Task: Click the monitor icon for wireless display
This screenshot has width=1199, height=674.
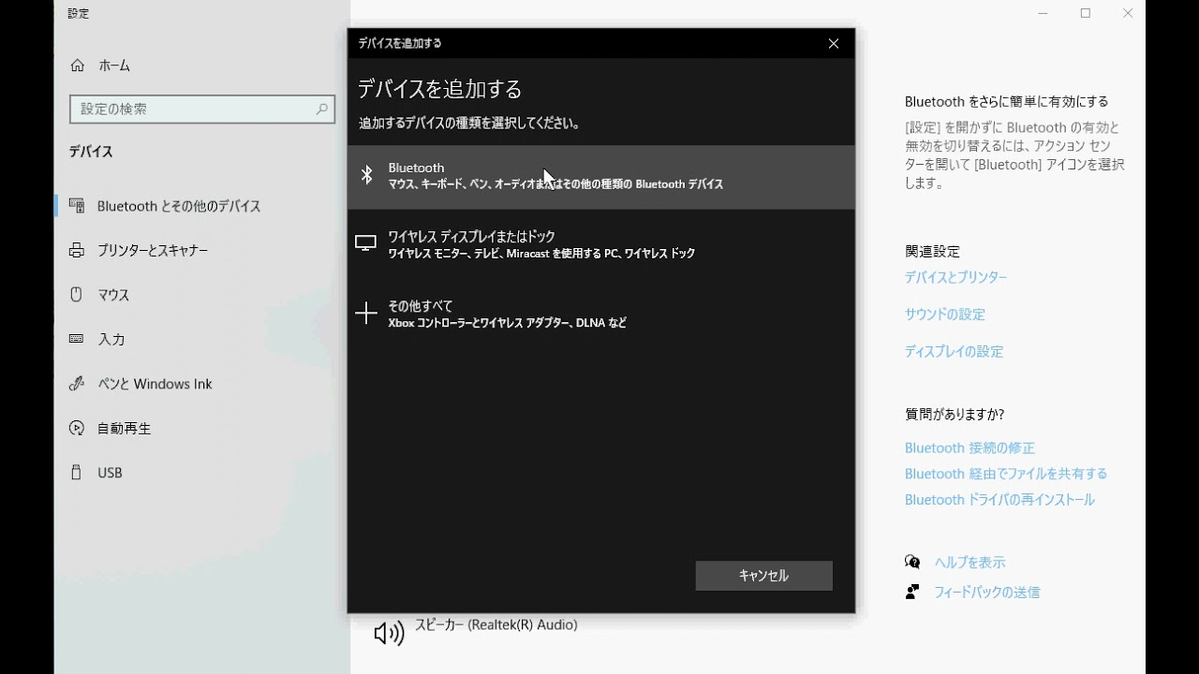Action: coord(366,243)
